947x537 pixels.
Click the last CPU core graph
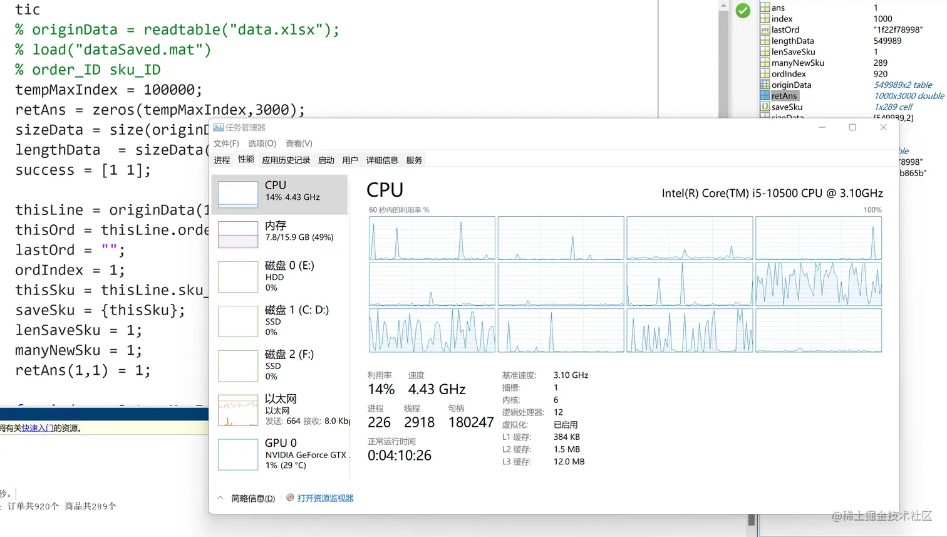(819, 330)
